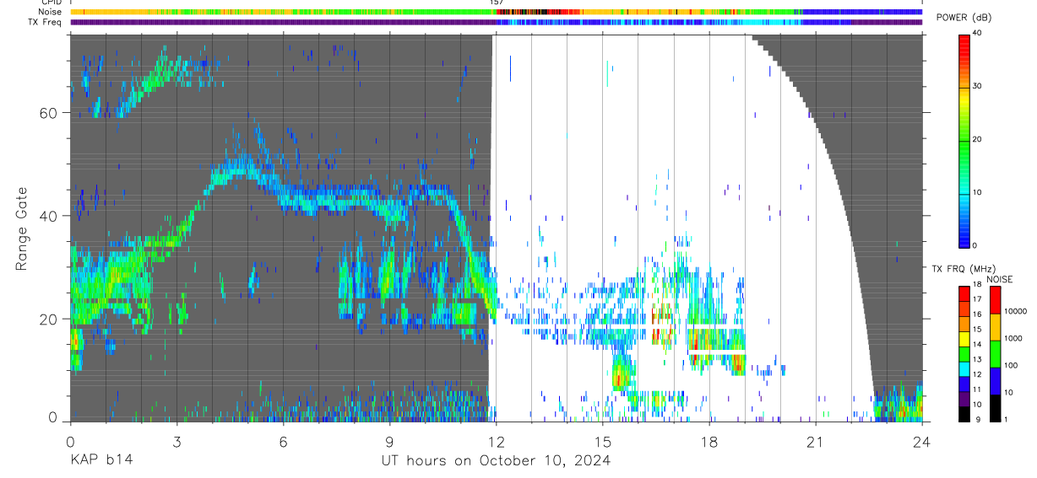This screenshot has height=478, width=1037.
Task: Pick the blue swatch in NOISE legend
Action: click(995, 381)
